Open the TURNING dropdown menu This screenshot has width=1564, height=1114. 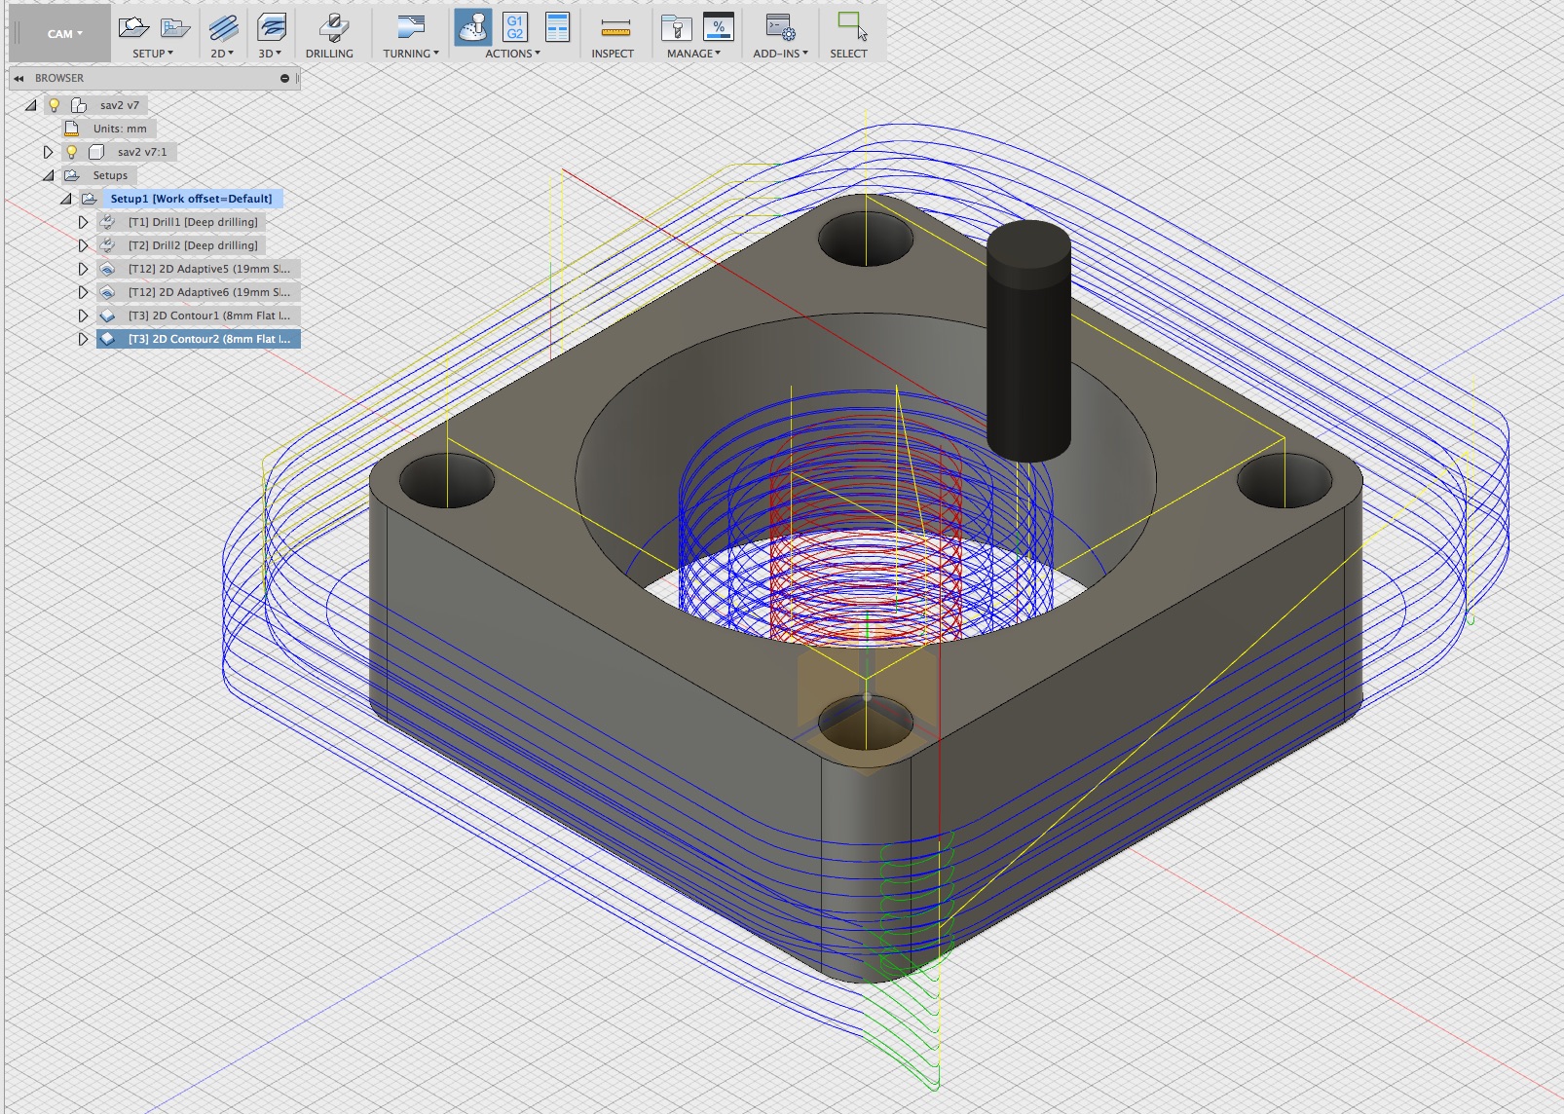411,54
